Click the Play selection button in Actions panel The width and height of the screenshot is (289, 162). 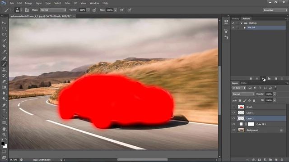tap(263, 79)
